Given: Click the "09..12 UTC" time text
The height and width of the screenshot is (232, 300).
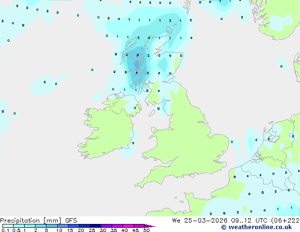Looking at the screenshot, I should click(x=249, y=221).
